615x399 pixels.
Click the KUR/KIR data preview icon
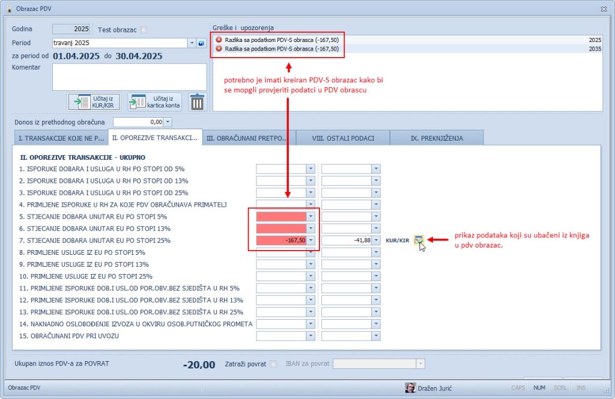point(419,240)
